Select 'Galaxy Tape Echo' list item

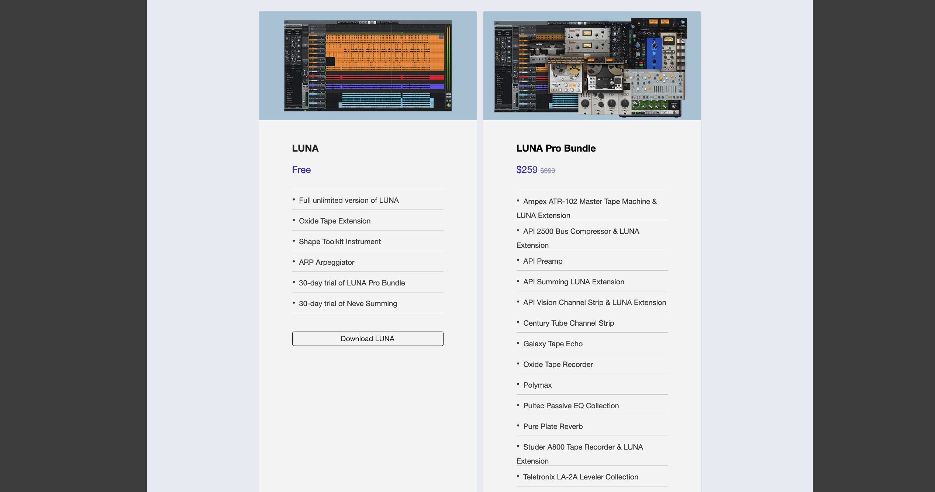coord(592,344)
